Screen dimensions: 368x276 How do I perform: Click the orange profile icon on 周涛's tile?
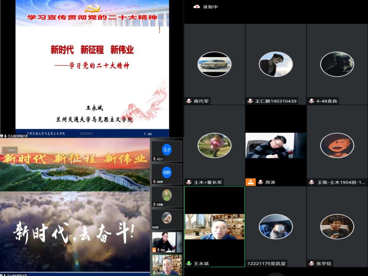click(250, 182)
